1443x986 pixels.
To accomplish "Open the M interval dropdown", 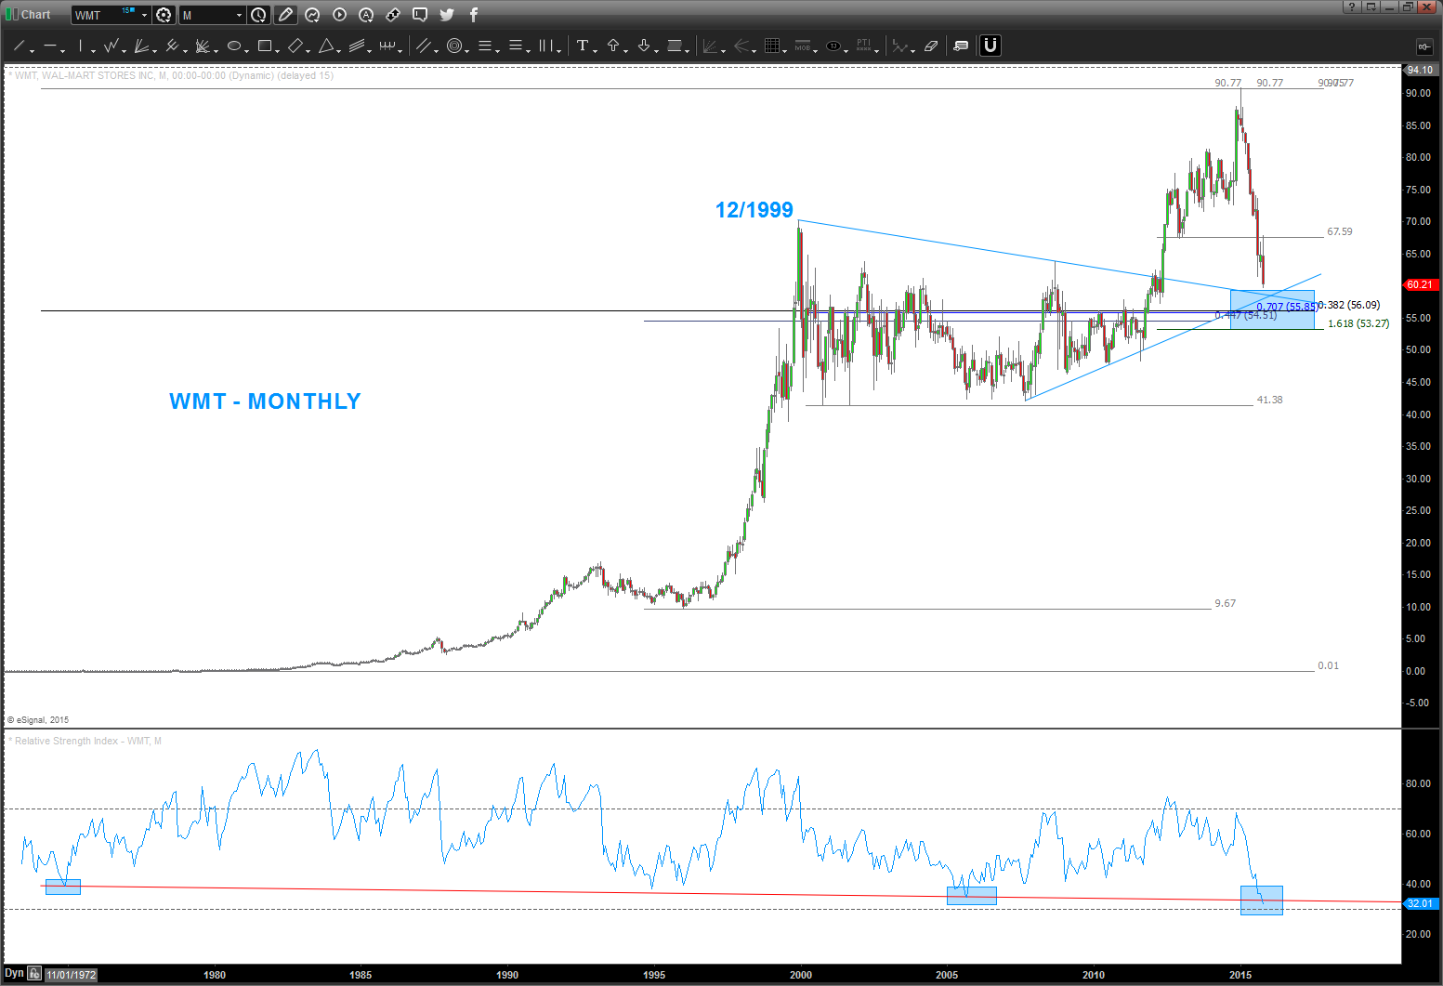I will point(239,15).
